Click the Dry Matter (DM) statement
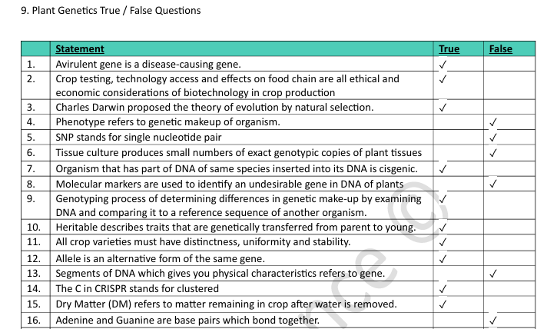547x329 pixels. pyautogui.click(x=226, y=304)
